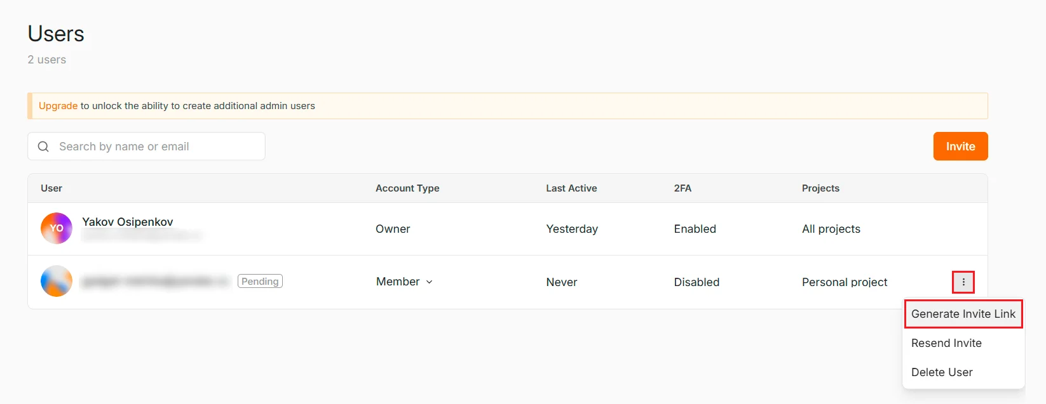The height and width of the screenshot is (404, 1046).
Task: Click the Disabled 2FA cell
Action: point(696,282)
